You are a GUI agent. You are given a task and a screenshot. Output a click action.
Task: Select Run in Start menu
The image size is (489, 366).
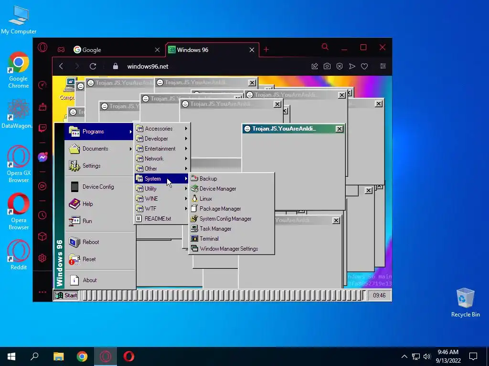click(x=100, y=221)
